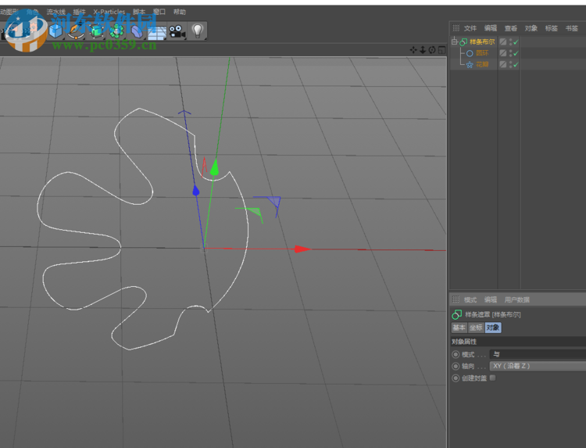Open the 轴向 dropdown showing XY
This screenshot has height=448, width=586.
point(538,366)
